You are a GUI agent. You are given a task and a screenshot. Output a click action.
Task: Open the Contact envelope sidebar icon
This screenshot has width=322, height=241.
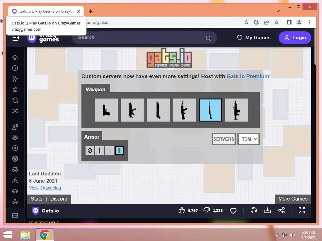click(15, 216)
